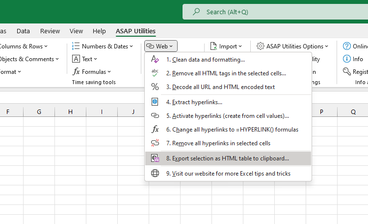Click the Info circle icon
This screenshot has height=224, width=368.
coord(346,59)
